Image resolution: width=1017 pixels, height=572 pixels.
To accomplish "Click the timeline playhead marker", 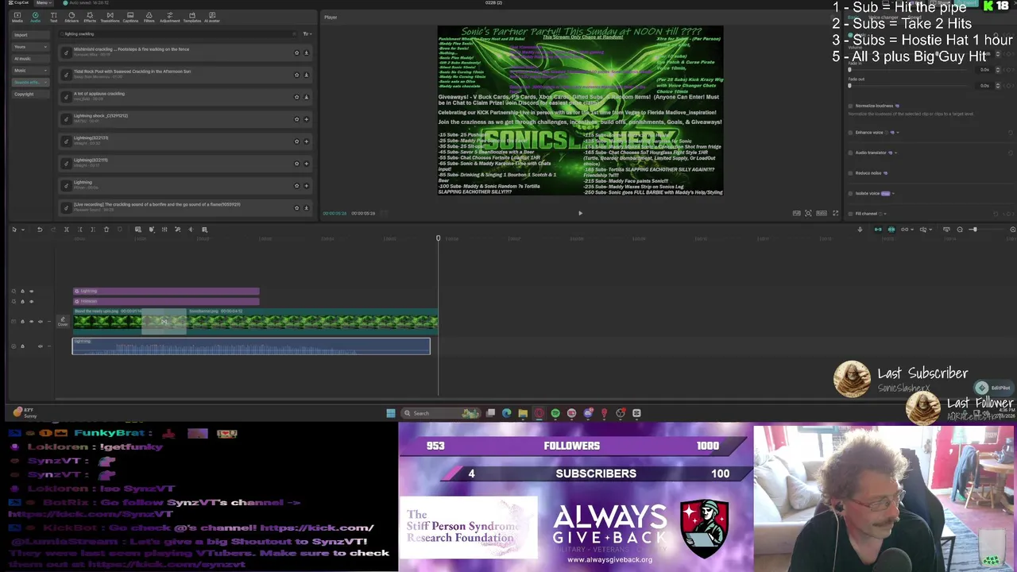I will pyautogui.click(x=438, y=238).
